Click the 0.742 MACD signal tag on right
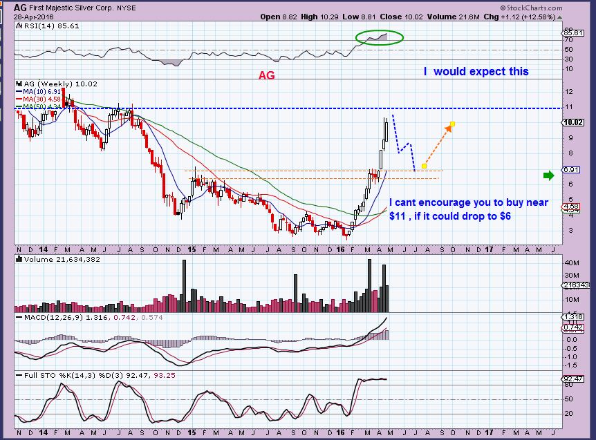 (x=573, y=327)
